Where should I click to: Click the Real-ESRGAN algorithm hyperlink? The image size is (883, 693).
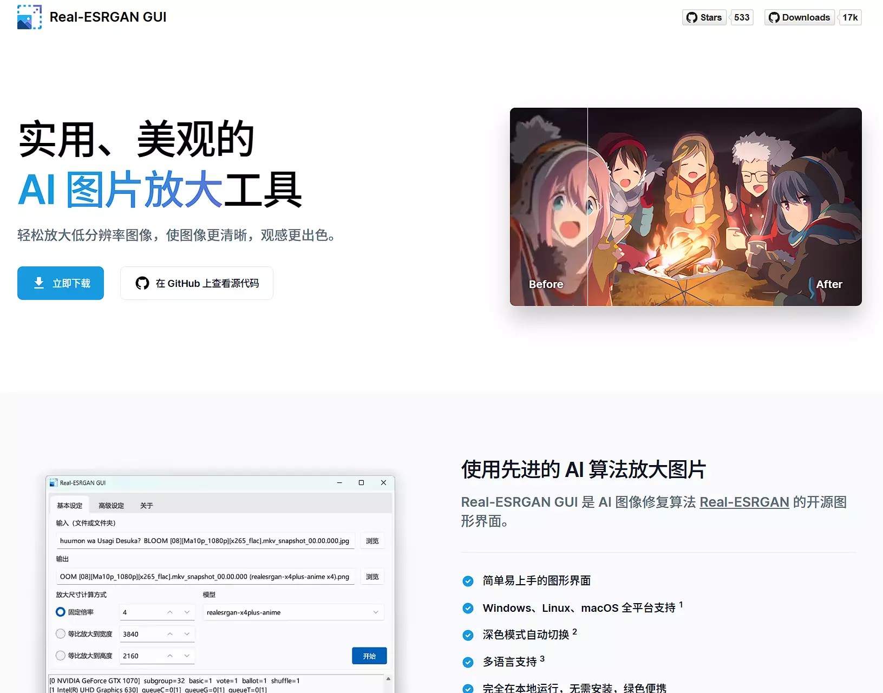tap(744, 502)
